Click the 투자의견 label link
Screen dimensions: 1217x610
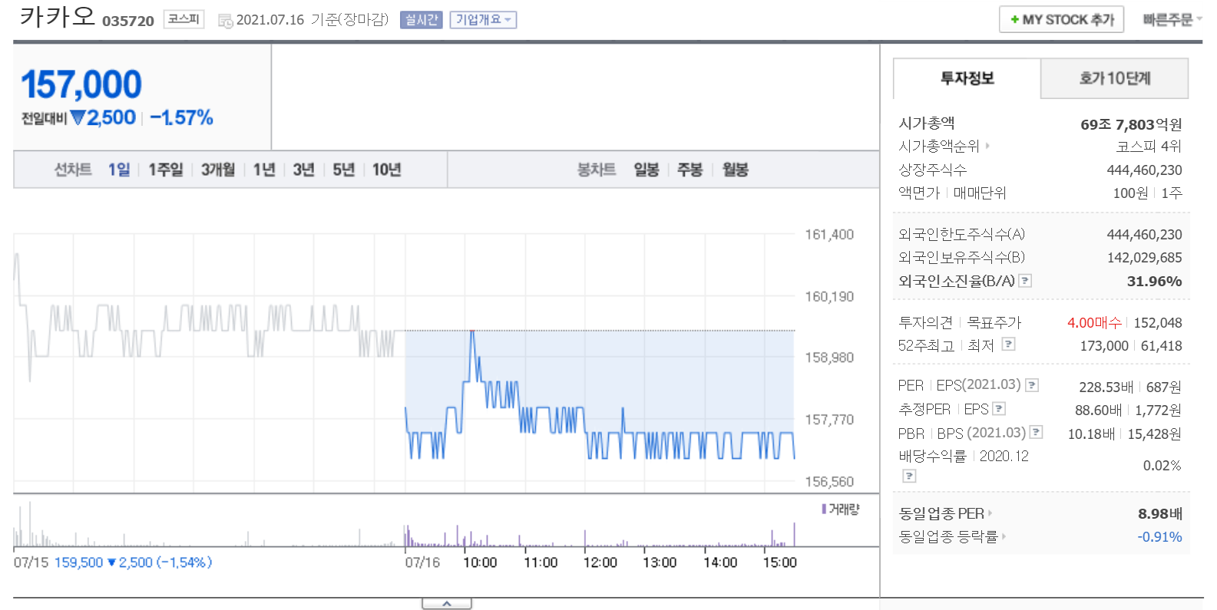[x=925, y=322]
